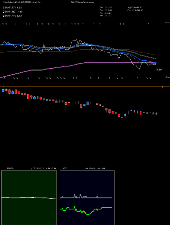Click the 'Pre O: 1.25' open value
The image size is (170, 225).
coord(106,7)
